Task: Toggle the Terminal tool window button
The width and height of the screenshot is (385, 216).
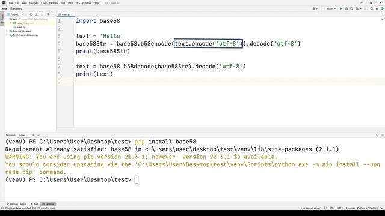Action: coord(48,204)
